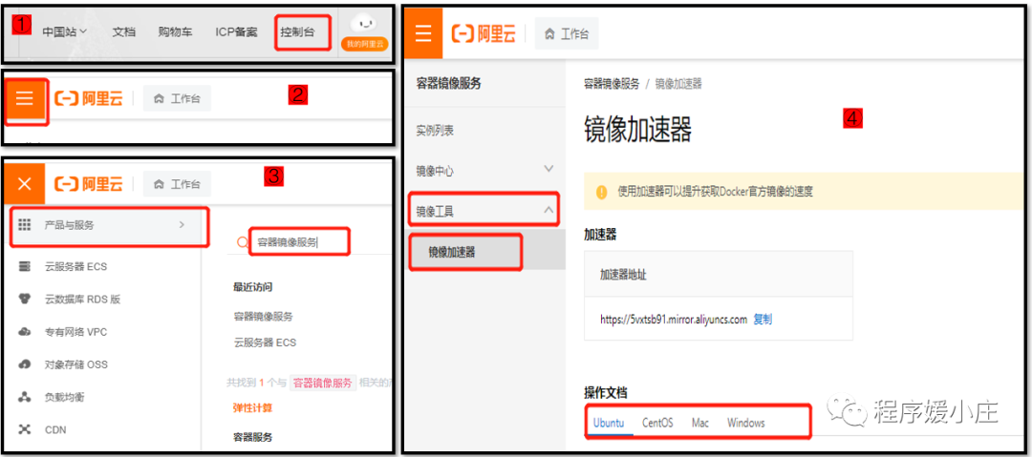Expand 镜像中心 sidebar section
Screen dimensions: 1032x457
484,171
